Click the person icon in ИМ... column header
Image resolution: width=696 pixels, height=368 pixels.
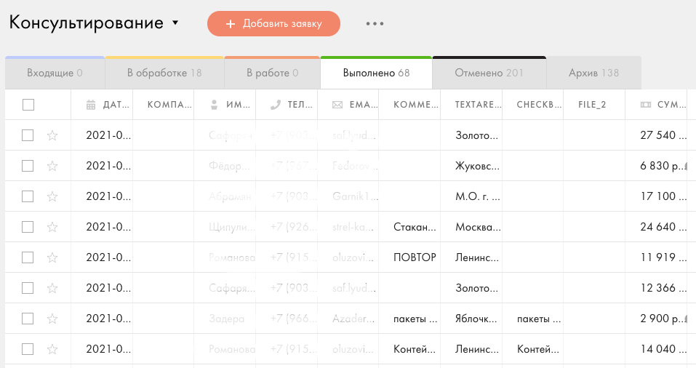[214, 105]
